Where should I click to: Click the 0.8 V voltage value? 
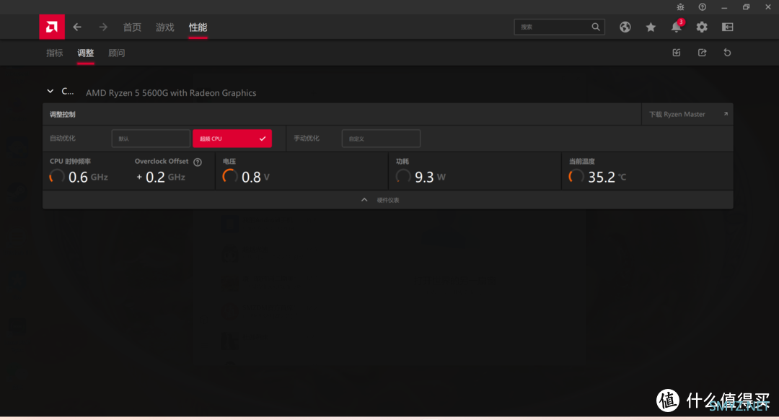tap(255, 177)
